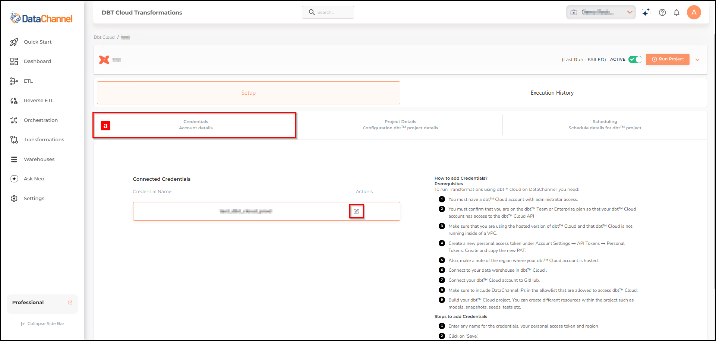The image size is (716, 341).
Task: Click the Transformations icon
Action: pyautogui.click(x=14, y=140)
